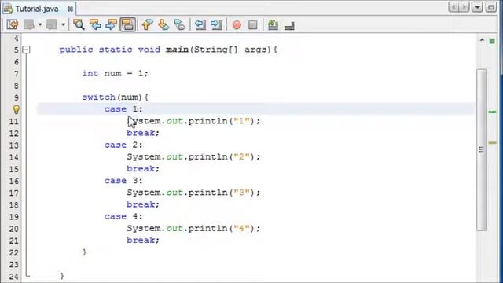
Task: Stop macro recording square button
Action: point(253,25)
